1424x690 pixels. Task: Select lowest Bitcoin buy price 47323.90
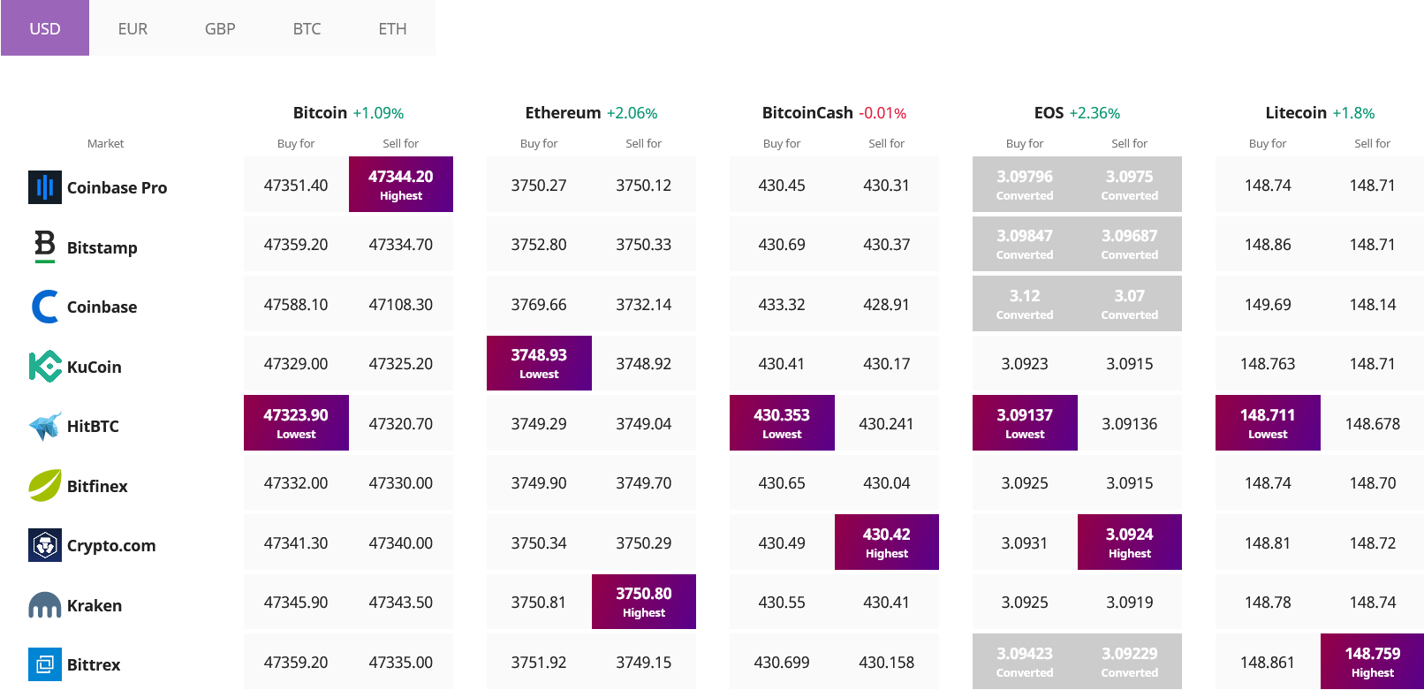pyautogui.click(x=296, y=422)
